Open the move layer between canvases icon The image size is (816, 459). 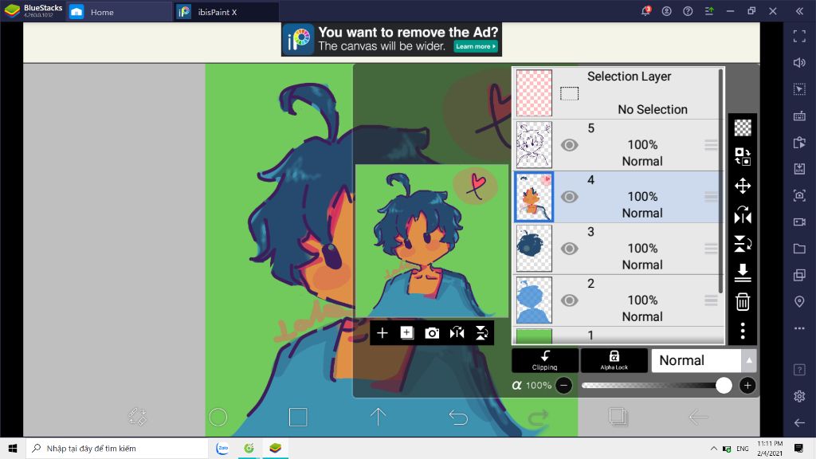click(743, 156)
